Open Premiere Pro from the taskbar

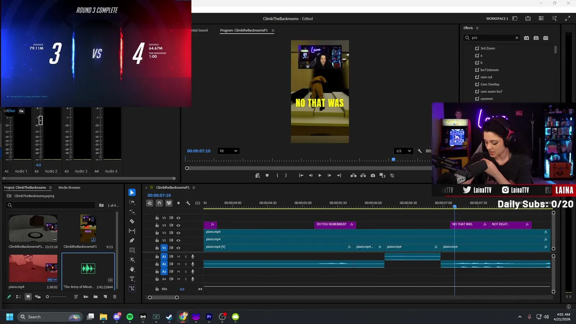[x=209, y=317]
